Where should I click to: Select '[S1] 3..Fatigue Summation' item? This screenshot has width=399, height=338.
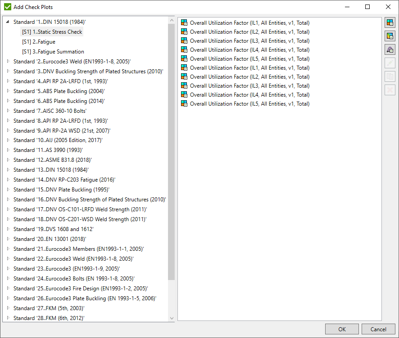click(x=53, y=52)
